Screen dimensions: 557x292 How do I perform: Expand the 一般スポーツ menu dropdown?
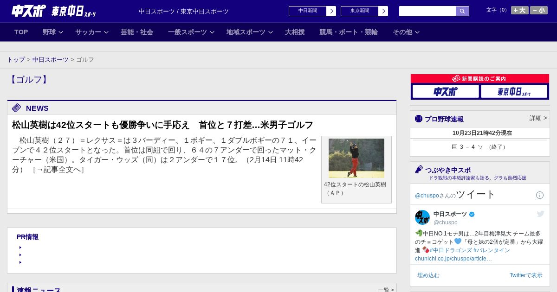pos(191,32)
